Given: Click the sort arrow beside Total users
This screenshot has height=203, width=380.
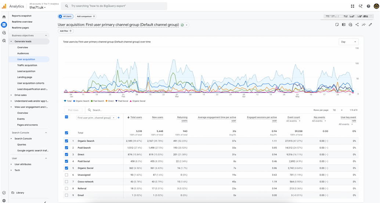Looking at the screenshot, I should tap(129, 117).
